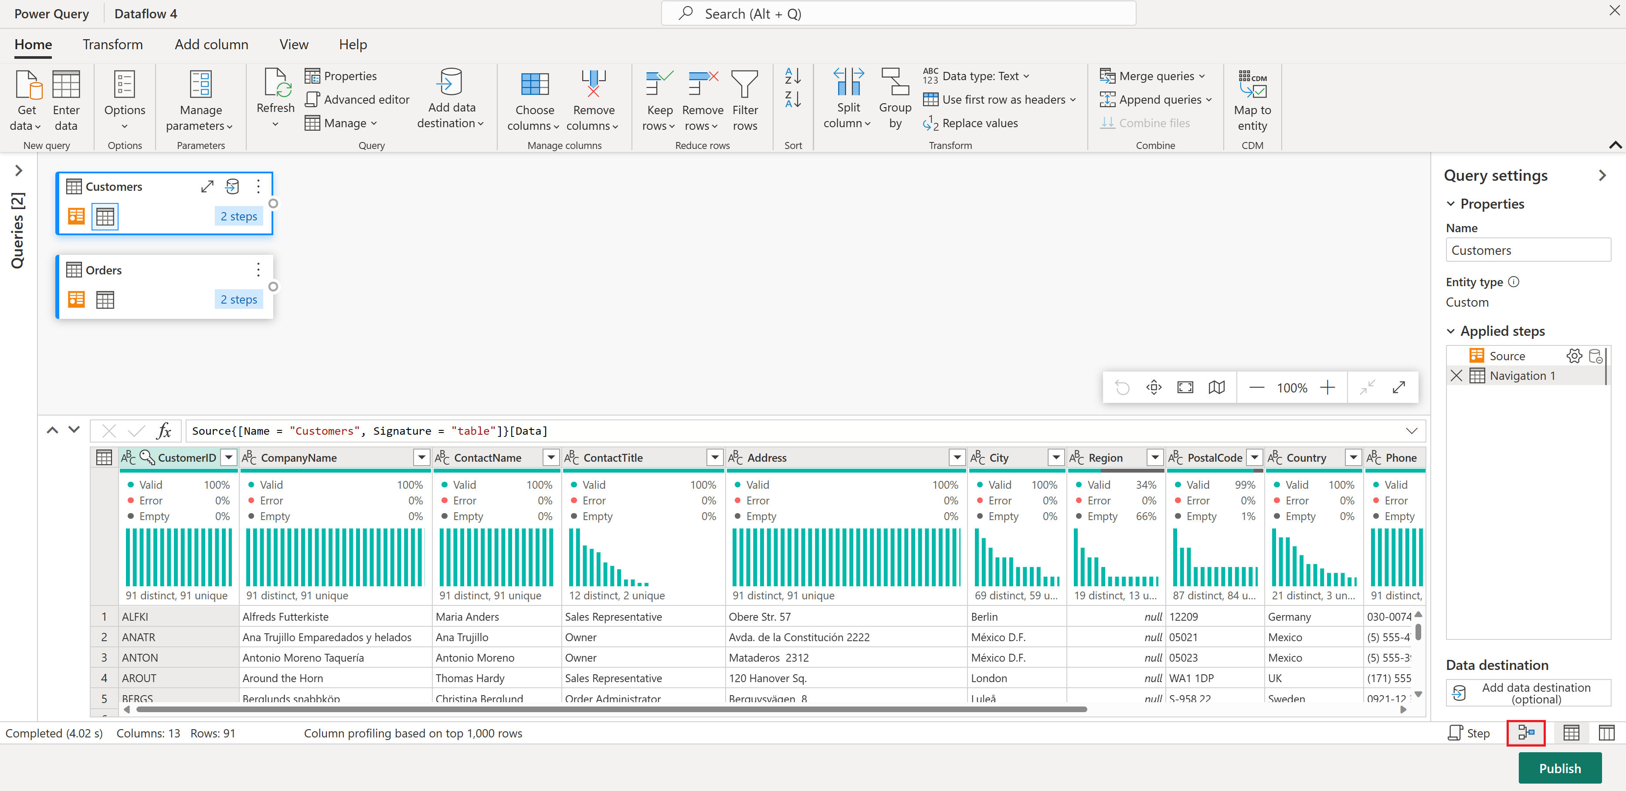Toggle diagram view in status bar

1526,732
